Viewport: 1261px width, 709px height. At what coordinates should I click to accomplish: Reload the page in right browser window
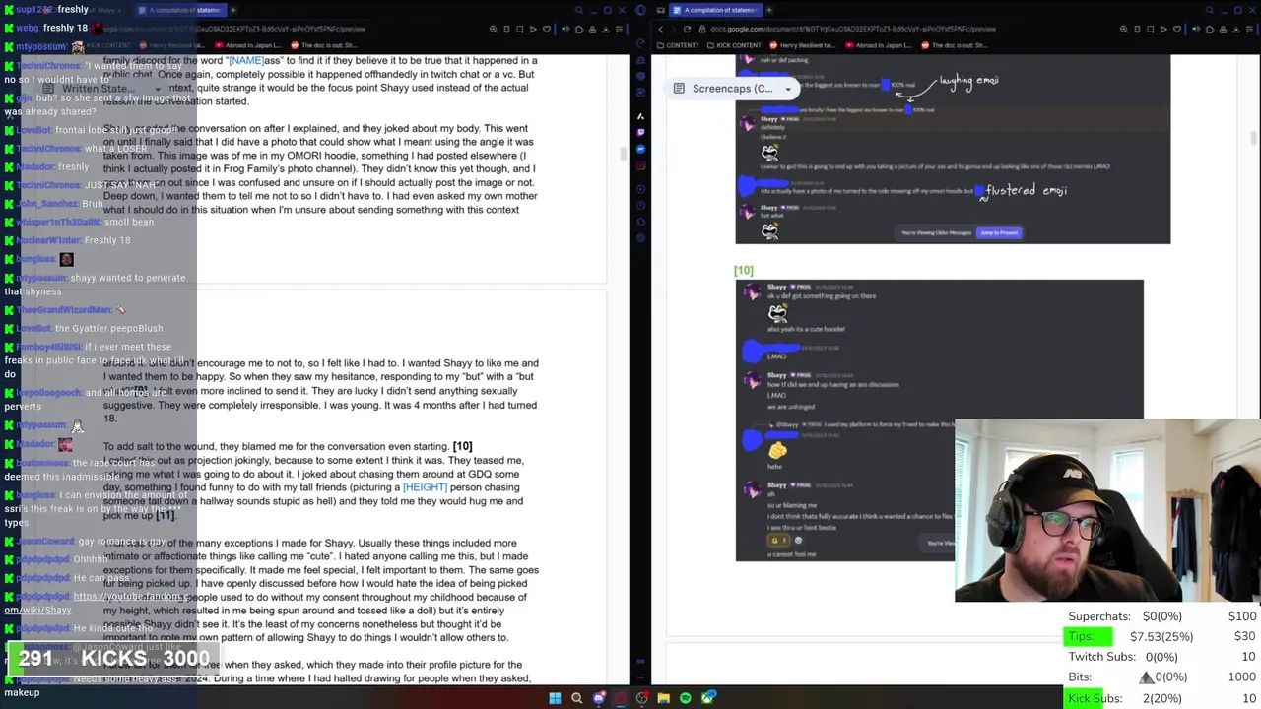(687, 29)
